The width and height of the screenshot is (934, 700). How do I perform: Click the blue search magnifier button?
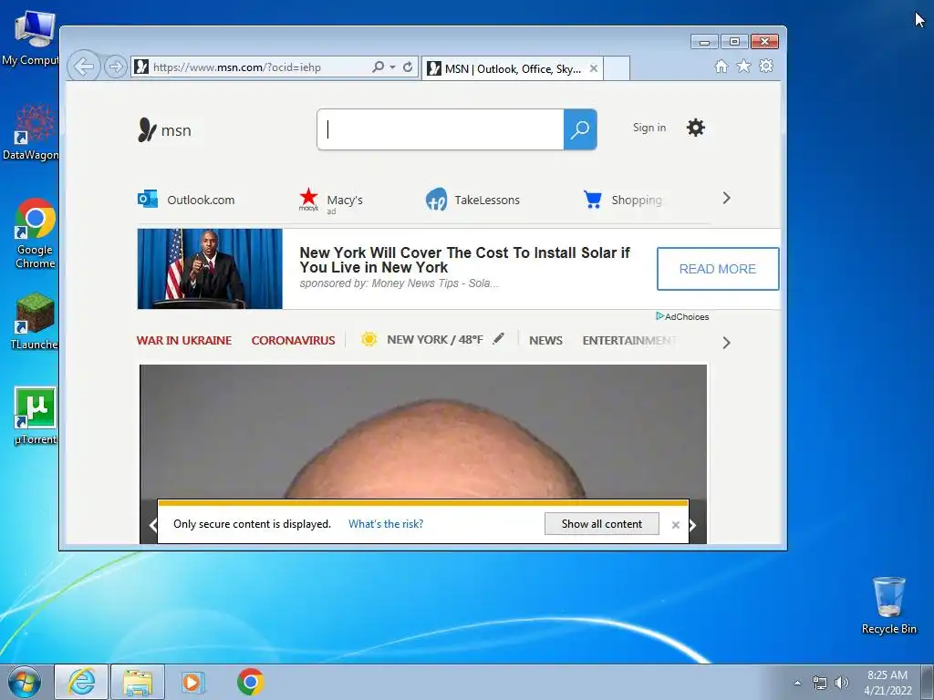580,129
